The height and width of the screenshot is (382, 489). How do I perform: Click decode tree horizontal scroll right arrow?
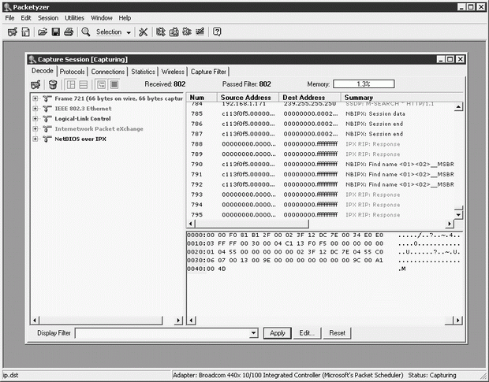[178, 321]
